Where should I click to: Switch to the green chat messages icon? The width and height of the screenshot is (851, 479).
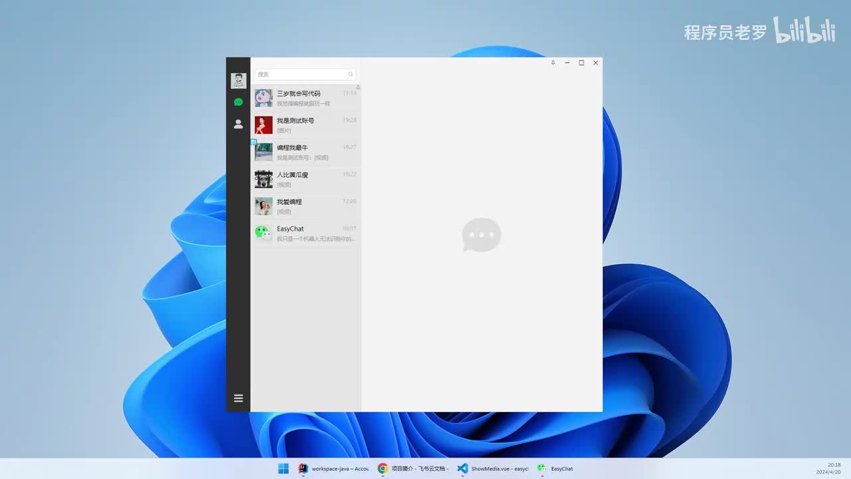tap(239, 102)
